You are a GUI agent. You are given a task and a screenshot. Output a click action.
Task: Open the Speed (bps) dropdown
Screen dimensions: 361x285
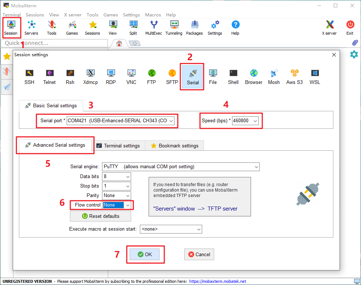[x=255, y=121]
